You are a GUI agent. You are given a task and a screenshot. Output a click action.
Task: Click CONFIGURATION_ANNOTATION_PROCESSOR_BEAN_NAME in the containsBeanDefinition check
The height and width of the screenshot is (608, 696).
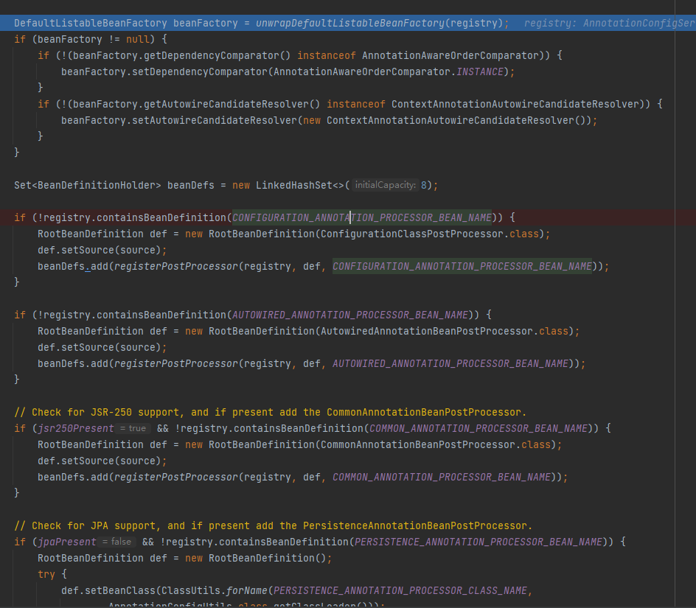tap(362, 218)
